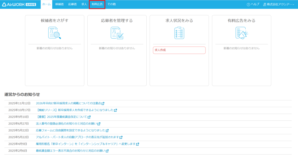The width and height of the screenshot is (298, 155).
Task: Click the applicant management checklist icon
Action: 117,33
